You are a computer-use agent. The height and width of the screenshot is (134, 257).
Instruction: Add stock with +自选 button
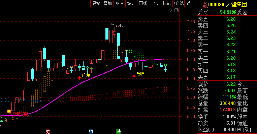tap(179, 3)
